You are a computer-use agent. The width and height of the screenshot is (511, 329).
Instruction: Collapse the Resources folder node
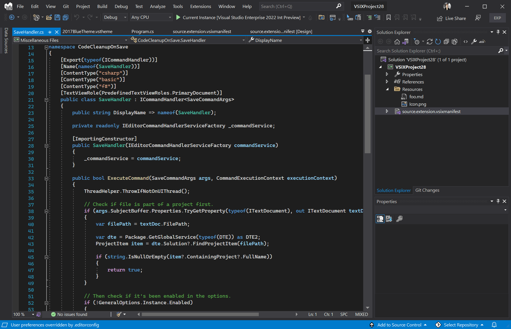tap(387, 89)
